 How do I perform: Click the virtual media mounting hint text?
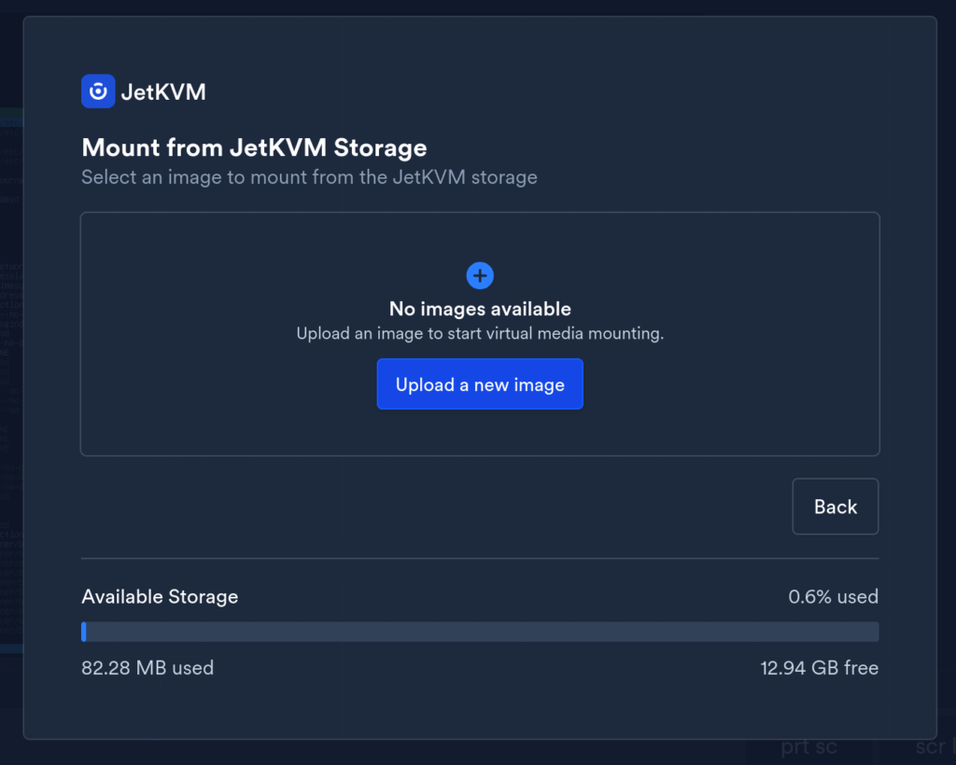tap(480, 334)
